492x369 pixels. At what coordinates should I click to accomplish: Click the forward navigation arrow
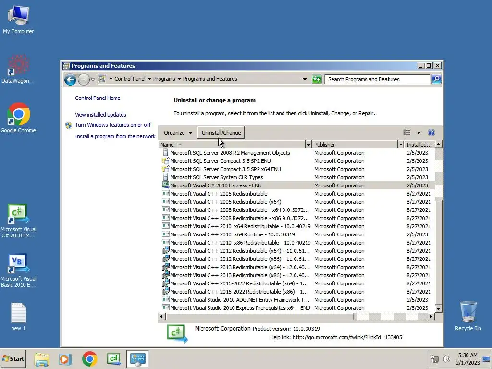84,79
